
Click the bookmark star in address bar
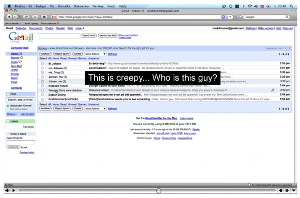point(227,17)
